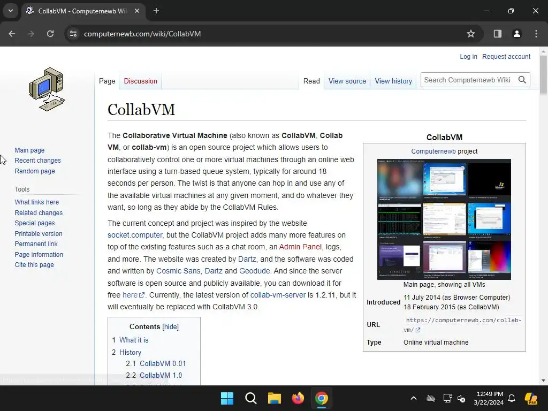
Task: Open the Computernewb project link in infobox
Action: coord(433,151)
